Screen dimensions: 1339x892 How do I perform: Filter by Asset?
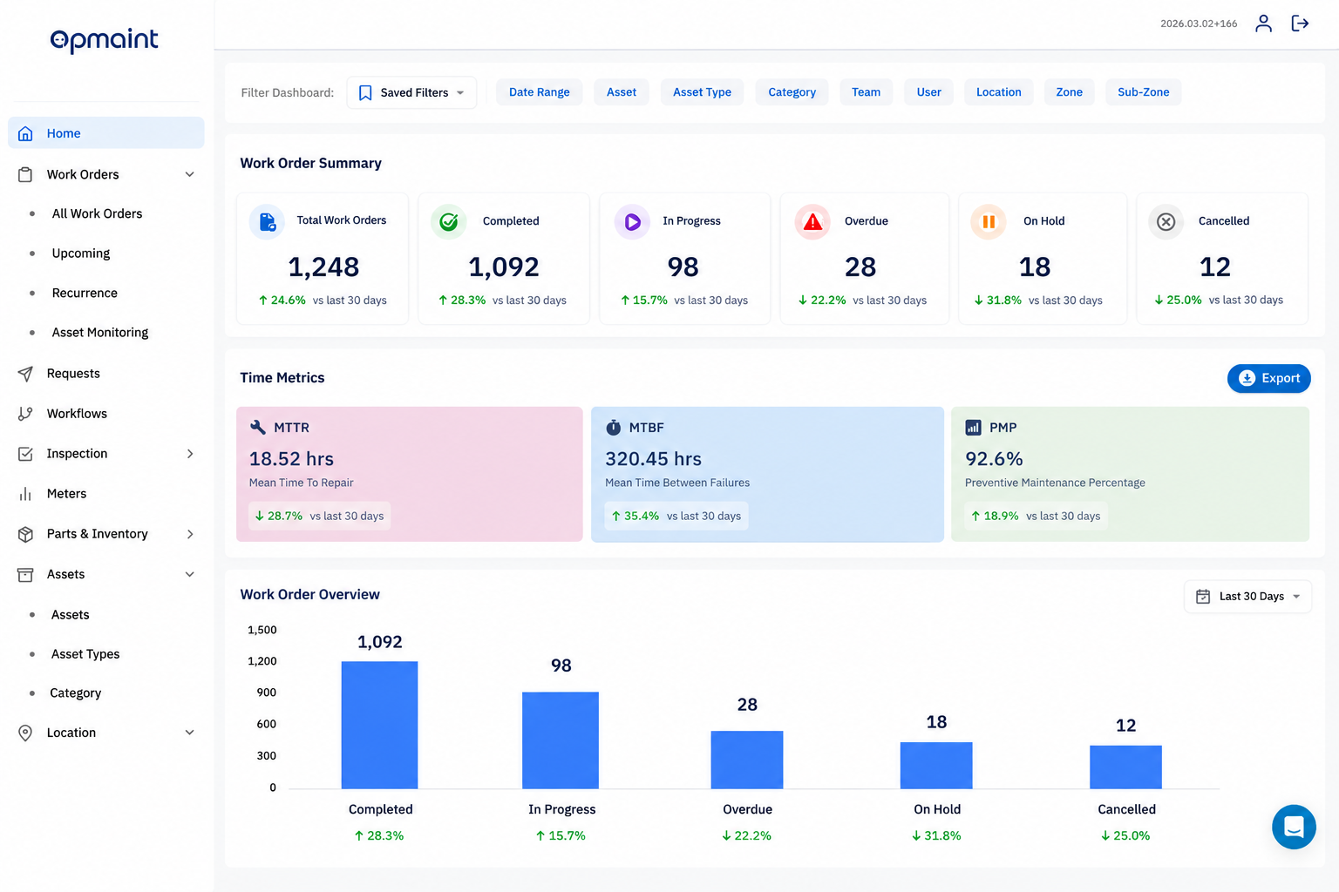(622, 92)
